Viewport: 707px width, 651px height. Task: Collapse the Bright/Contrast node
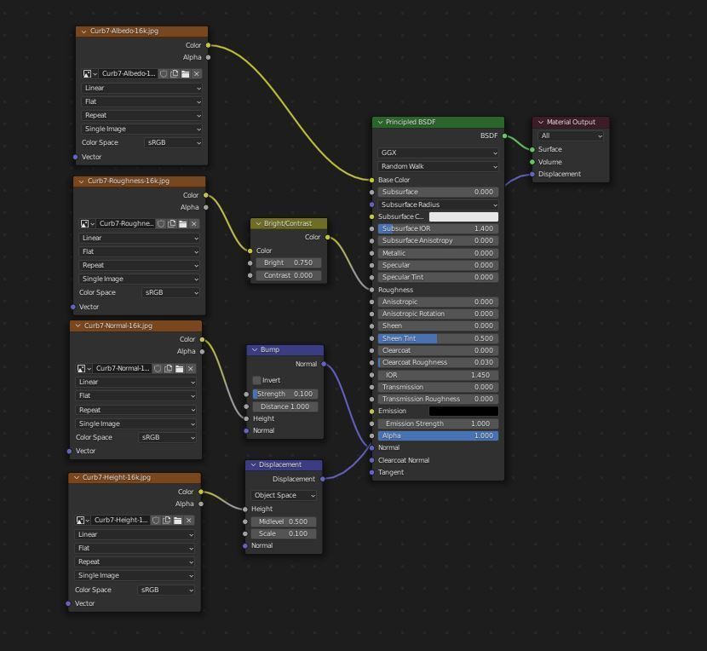pos(258,224)
